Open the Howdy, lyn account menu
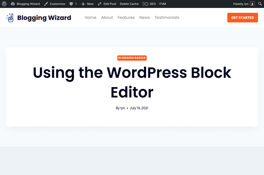Viewport: 264px width, 175px height. (x=244, y=3)
